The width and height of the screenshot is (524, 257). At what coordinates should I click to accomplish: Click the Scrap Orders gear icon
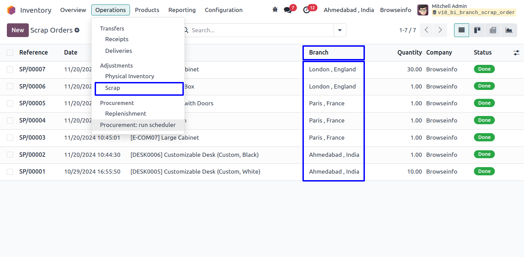coord(77,30)
